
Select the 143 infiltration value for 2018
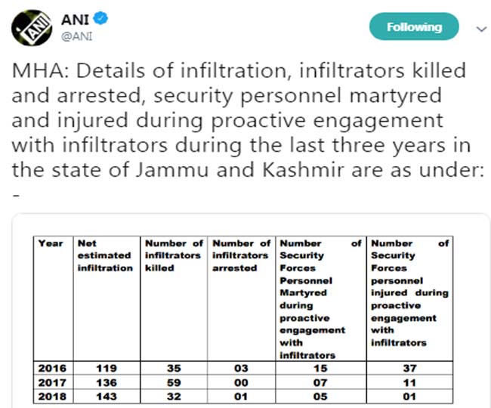pos(107,396)
